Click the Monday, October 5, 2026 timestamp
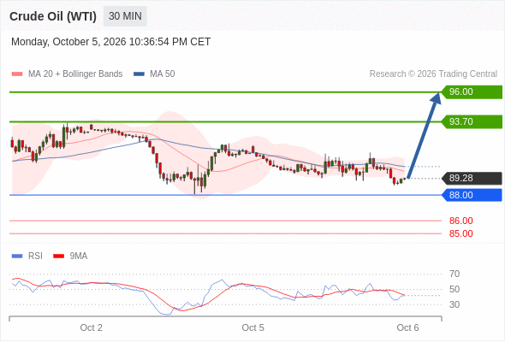The width and height of the screenshot is (505, 342). pos(110,42)
